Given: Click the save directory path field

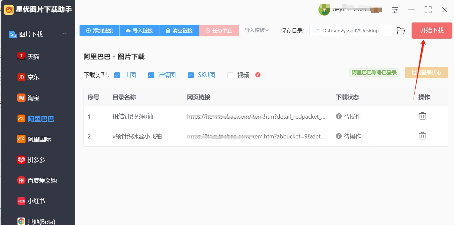Looking at the screenshot, I should [x=351, y=31].
